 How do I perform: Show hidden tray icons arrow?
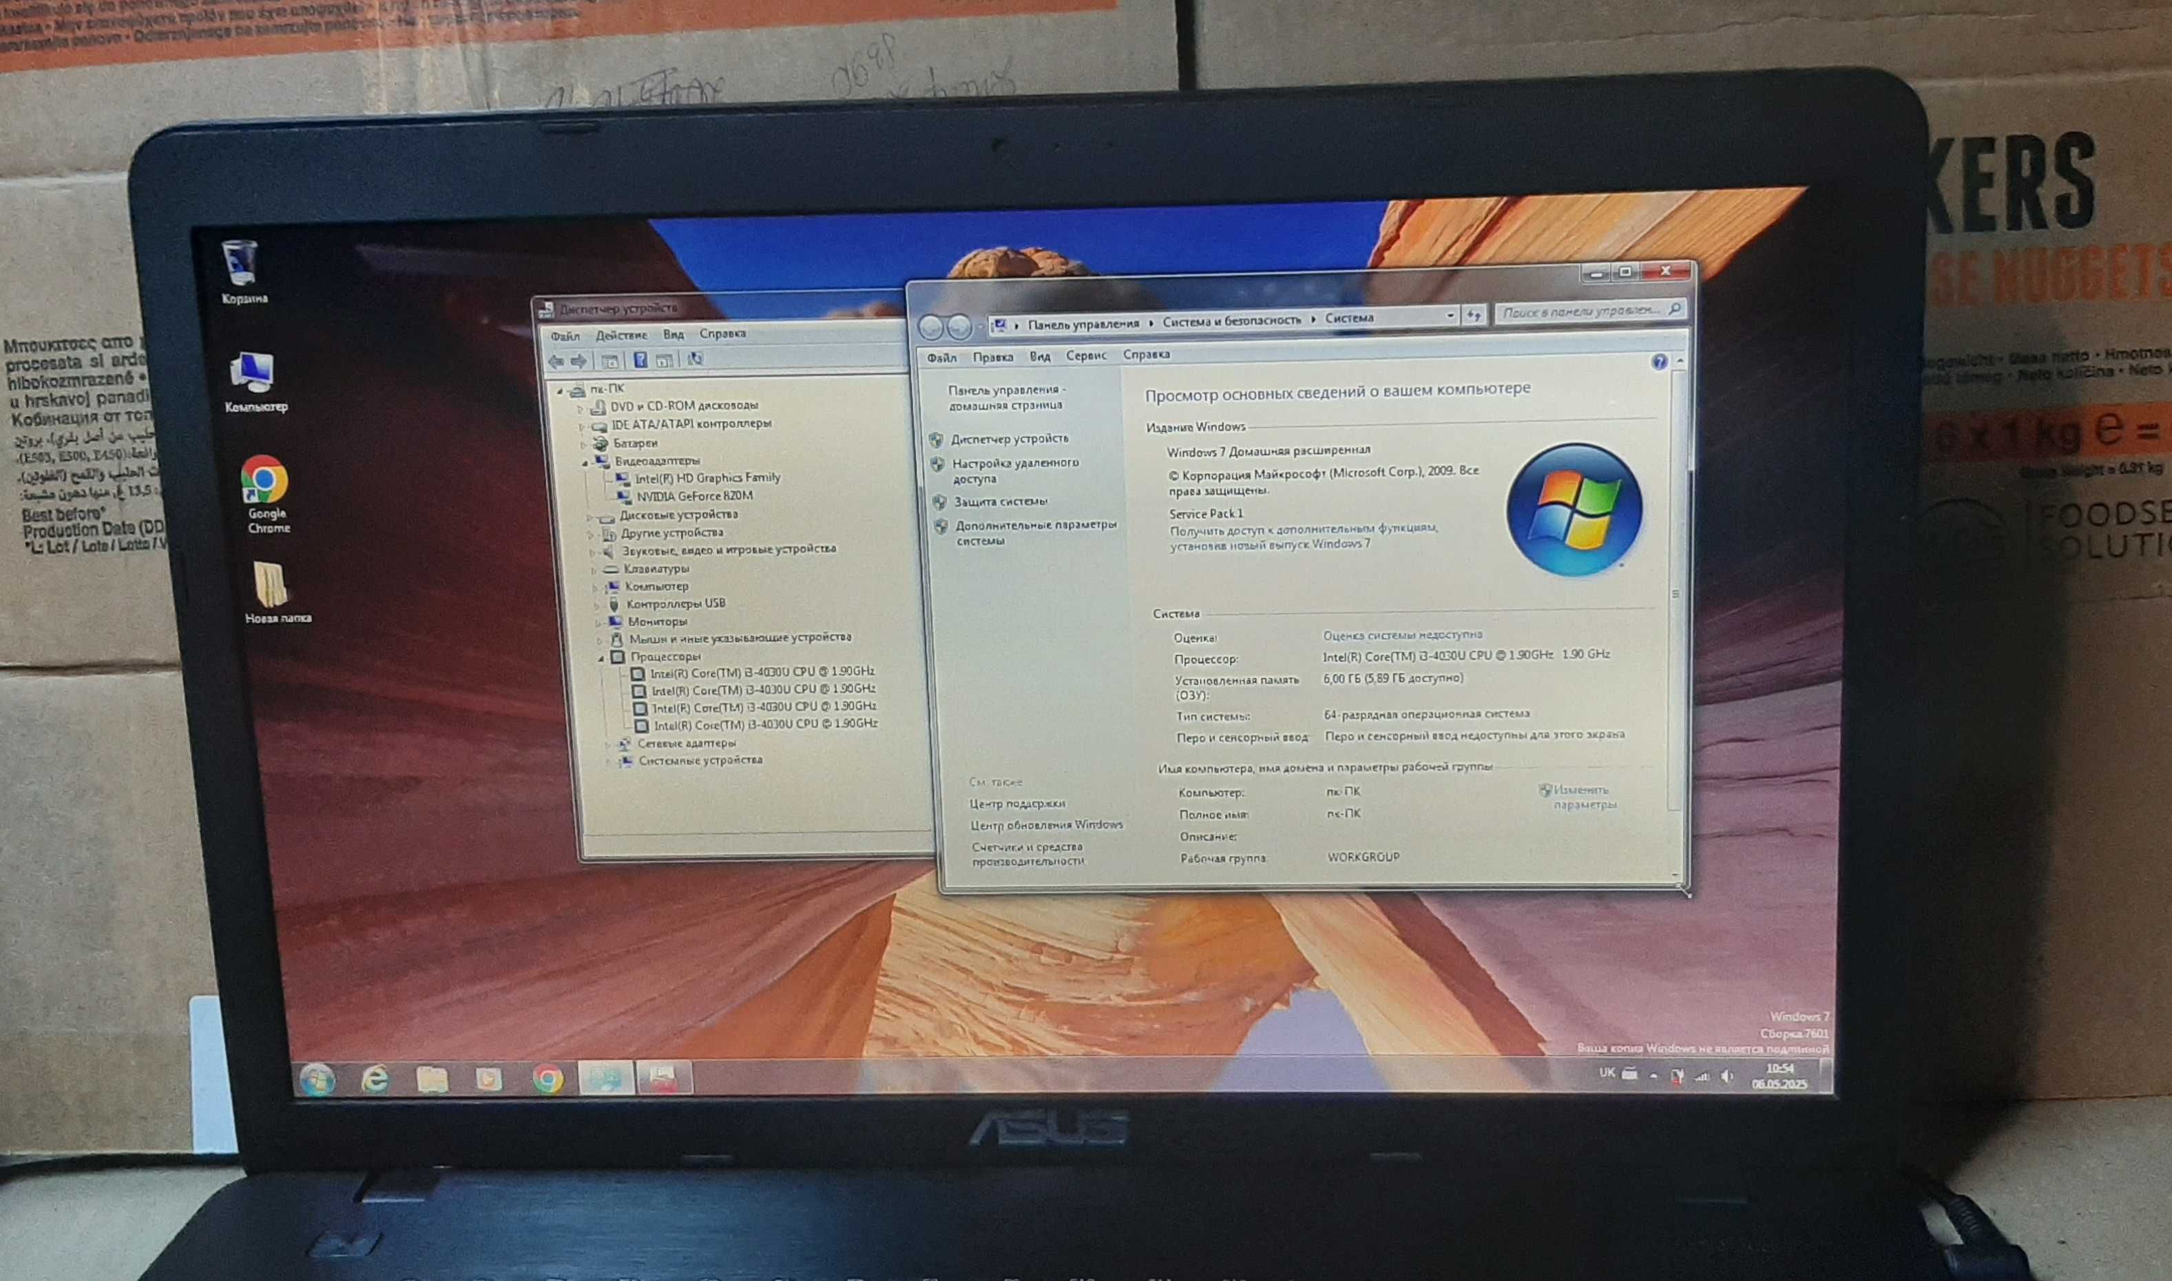[1653, 1076]
